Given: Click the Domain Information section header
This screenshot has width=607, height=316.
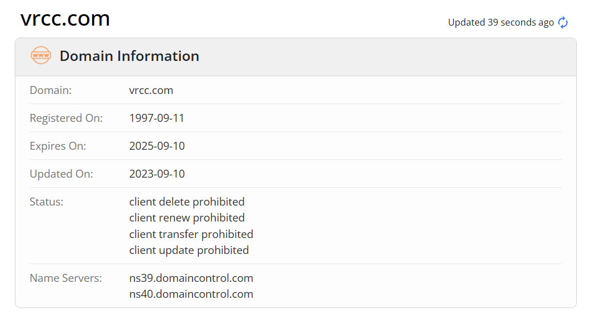Looking at the screenshot, I should click(x=129, y=56).
